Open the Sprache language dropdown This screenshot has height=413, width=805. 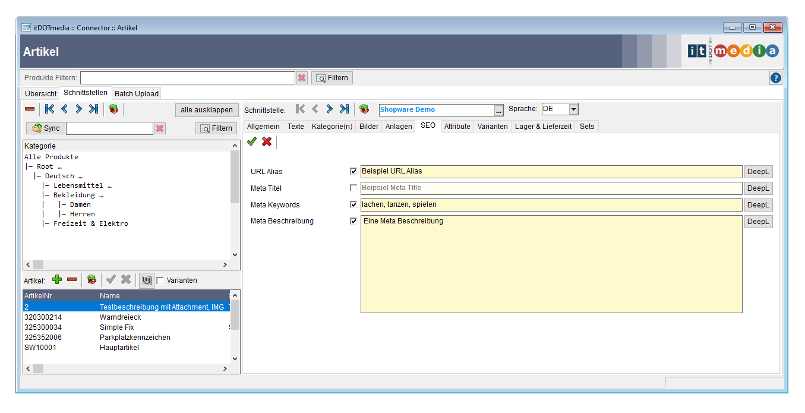(x=573, y=109)
